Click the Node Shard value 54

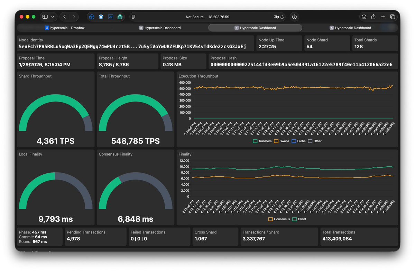[310, 47]
